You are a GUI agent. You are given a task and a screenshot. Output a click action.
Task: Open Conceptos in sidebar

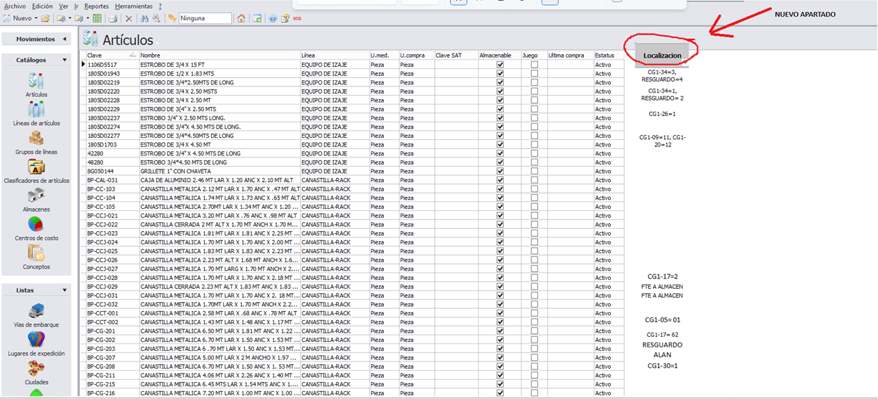tap(36, 258)
